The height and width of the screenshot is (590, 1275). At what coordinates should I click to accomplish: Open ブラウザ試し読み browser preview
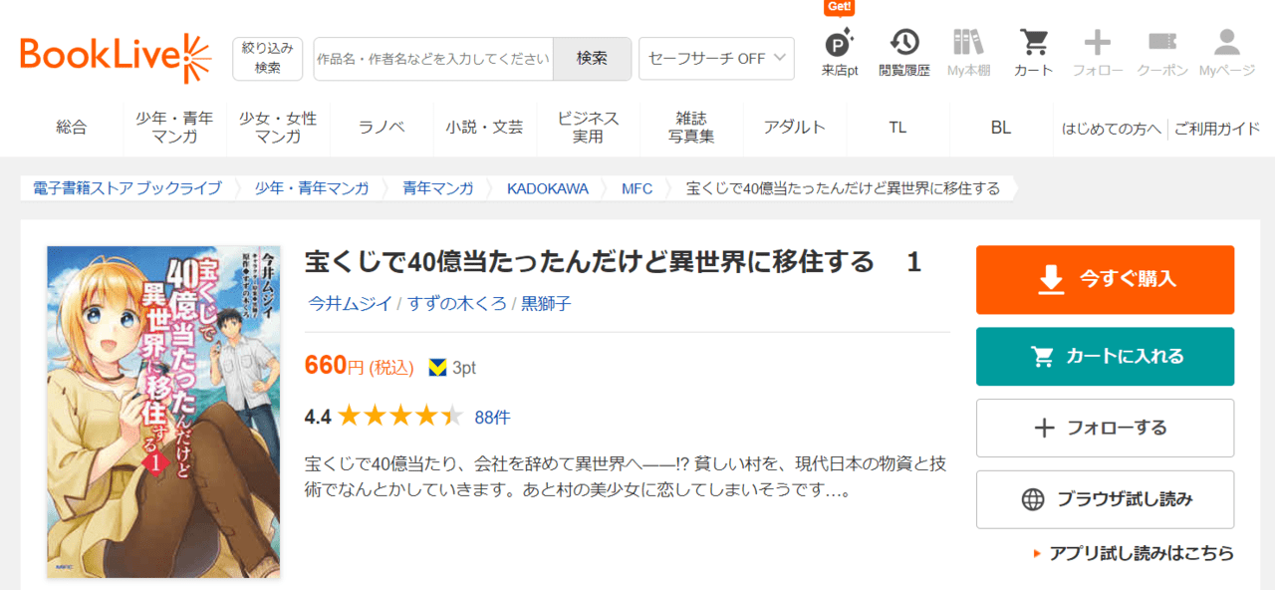click(1105, 499)
